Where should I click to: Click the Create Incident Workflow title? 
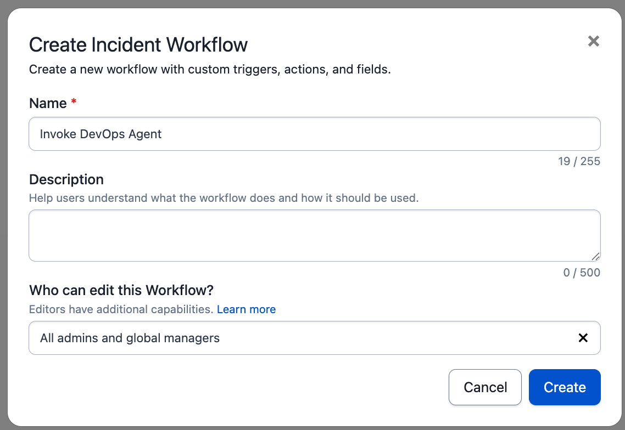point(138,44)
